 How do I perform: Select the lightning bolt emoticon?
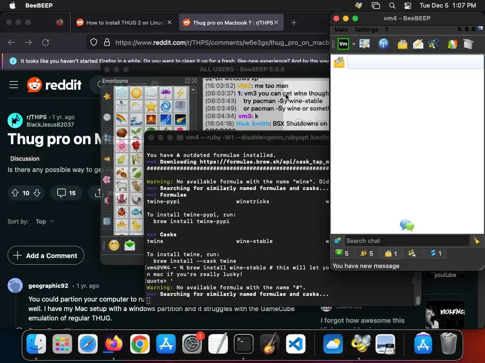pos(180,93)
